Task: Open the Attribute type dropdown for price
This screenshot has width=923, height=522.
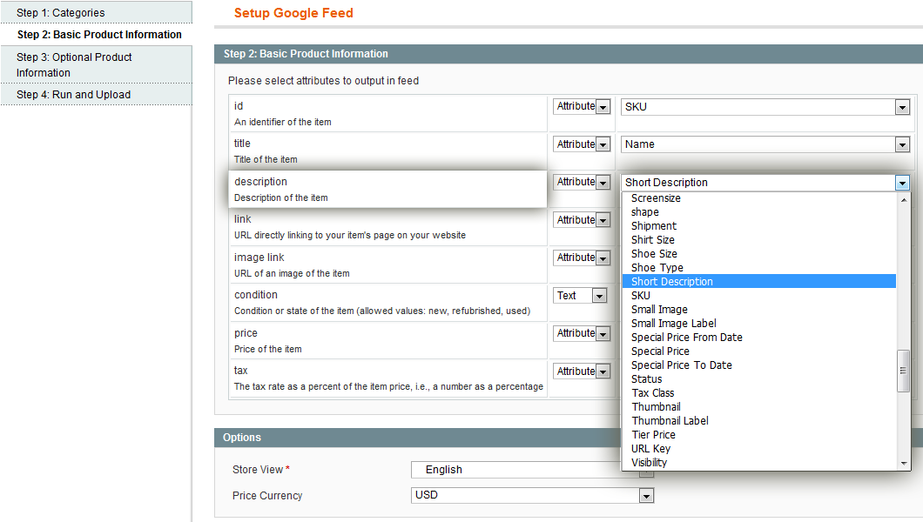Action: pyautogui.click(x=582, y=333)
